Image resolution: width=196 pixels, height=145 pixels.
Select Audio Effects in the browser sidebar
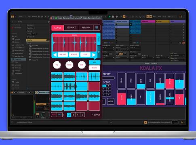[x=18, y=48]
